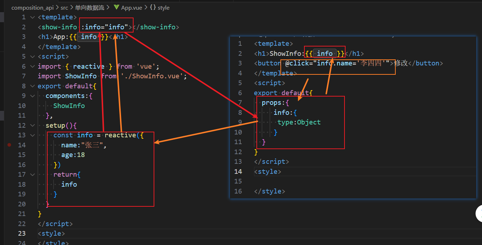Viewport: 482px width, 245px height.
Task: Click line number 7 in the left editor gutter
Action: pos(24,76)
